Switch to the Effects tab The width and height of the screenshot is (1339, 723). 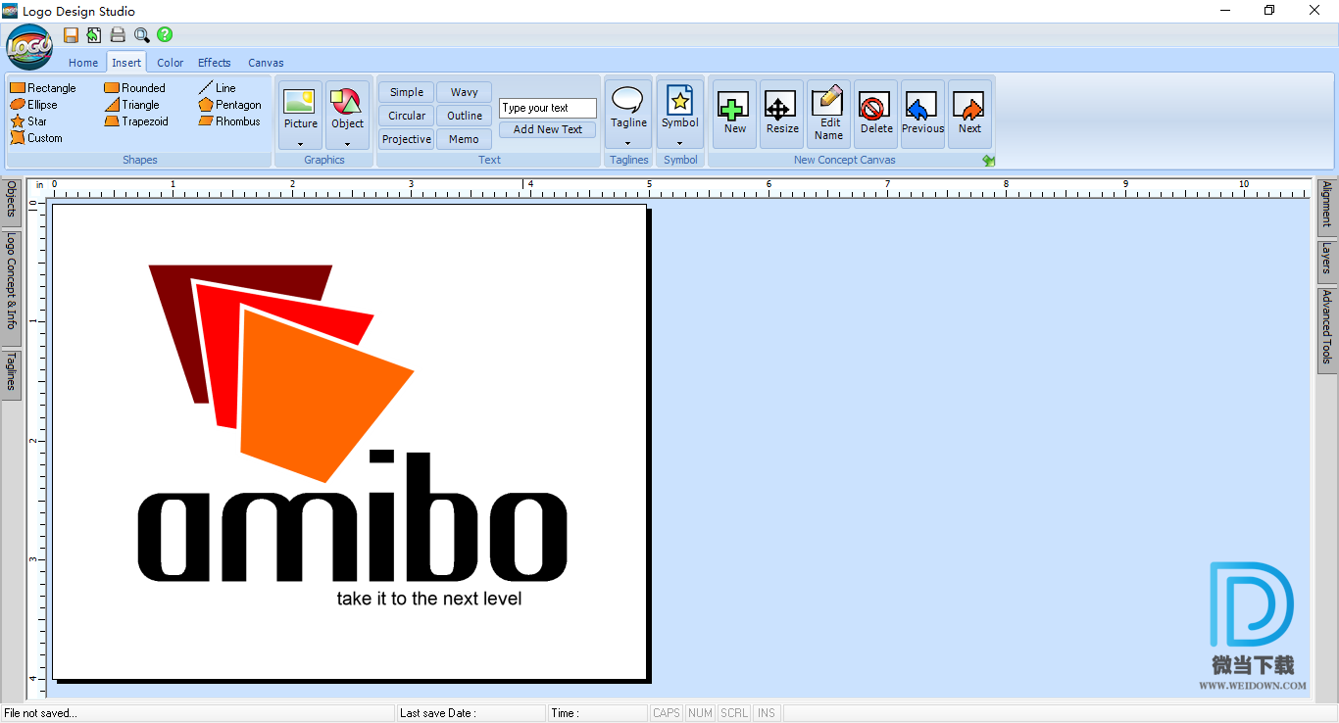[x=215, y=63]
